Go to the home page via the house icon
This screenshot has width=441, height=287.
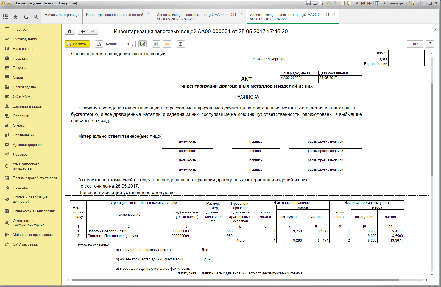pyautogui.click(x=70, y=31)
